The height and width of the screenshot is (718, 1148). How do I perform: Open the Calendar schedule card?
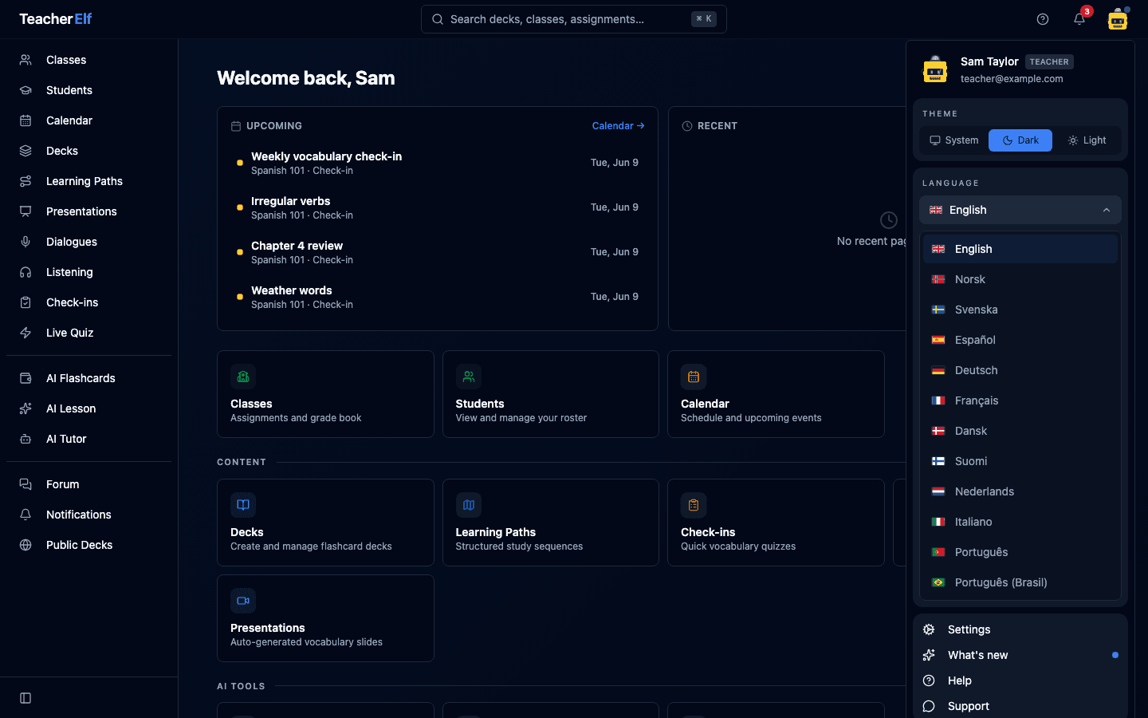point(776,394)
